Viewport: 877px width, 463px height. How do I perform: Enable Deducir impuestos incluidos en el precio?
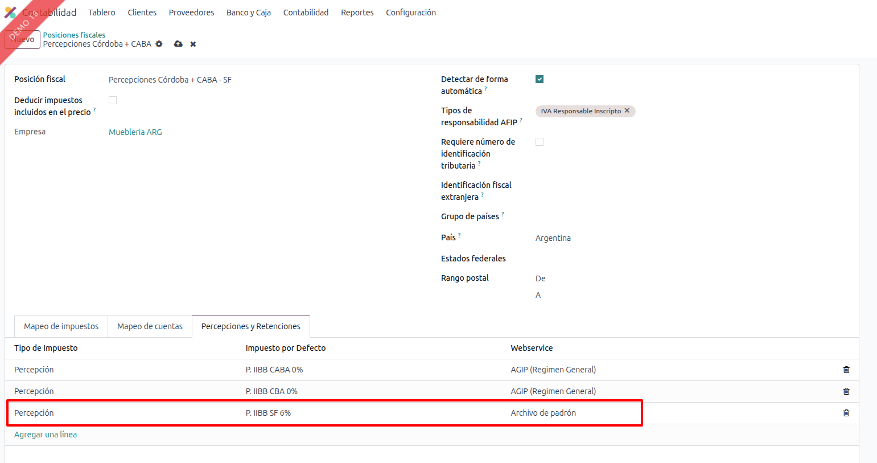pos(113,100)
